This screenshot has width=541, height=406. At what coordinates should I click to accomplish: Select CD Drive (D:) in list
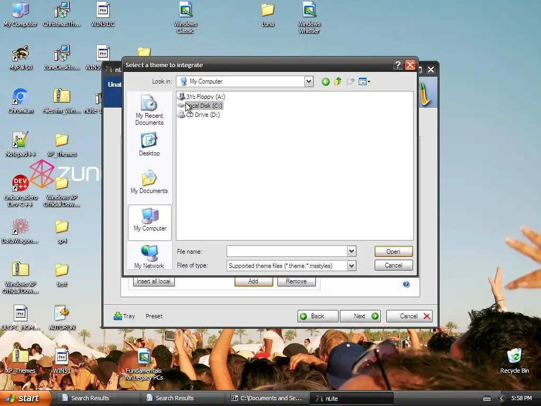[199, 115]
